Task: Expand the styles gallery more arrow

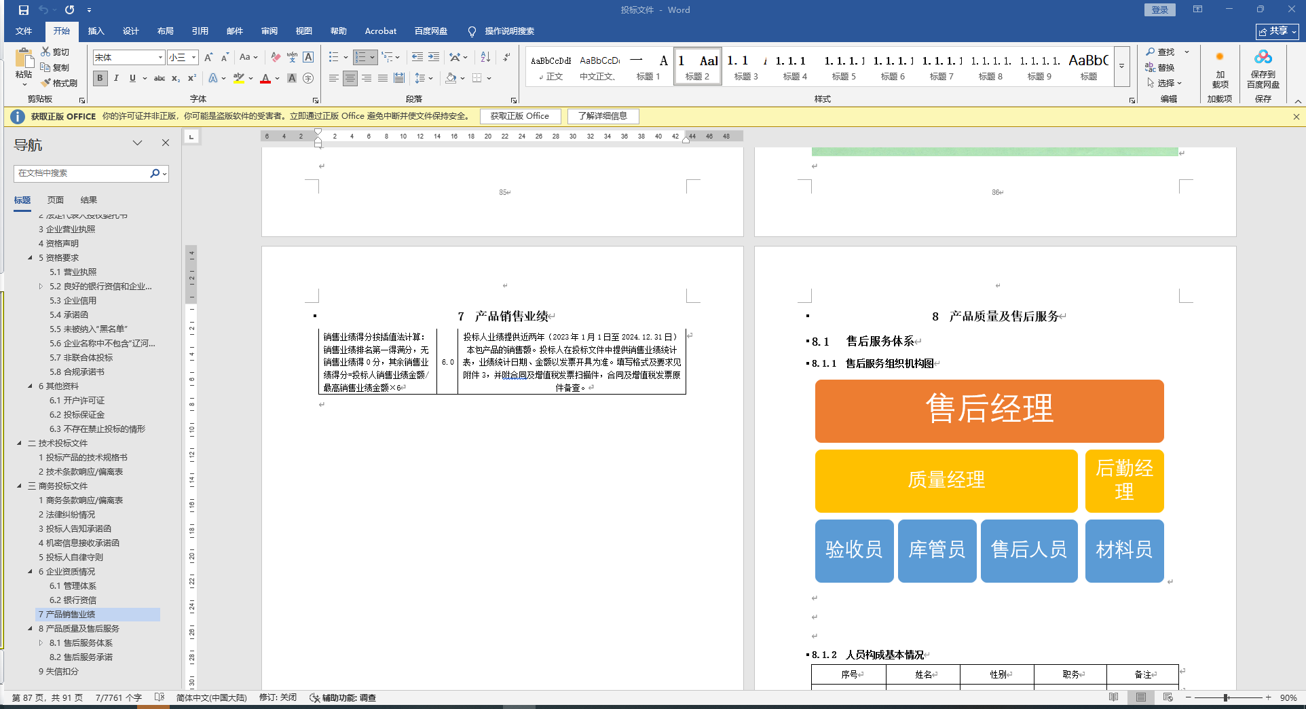Action: 1121,67
